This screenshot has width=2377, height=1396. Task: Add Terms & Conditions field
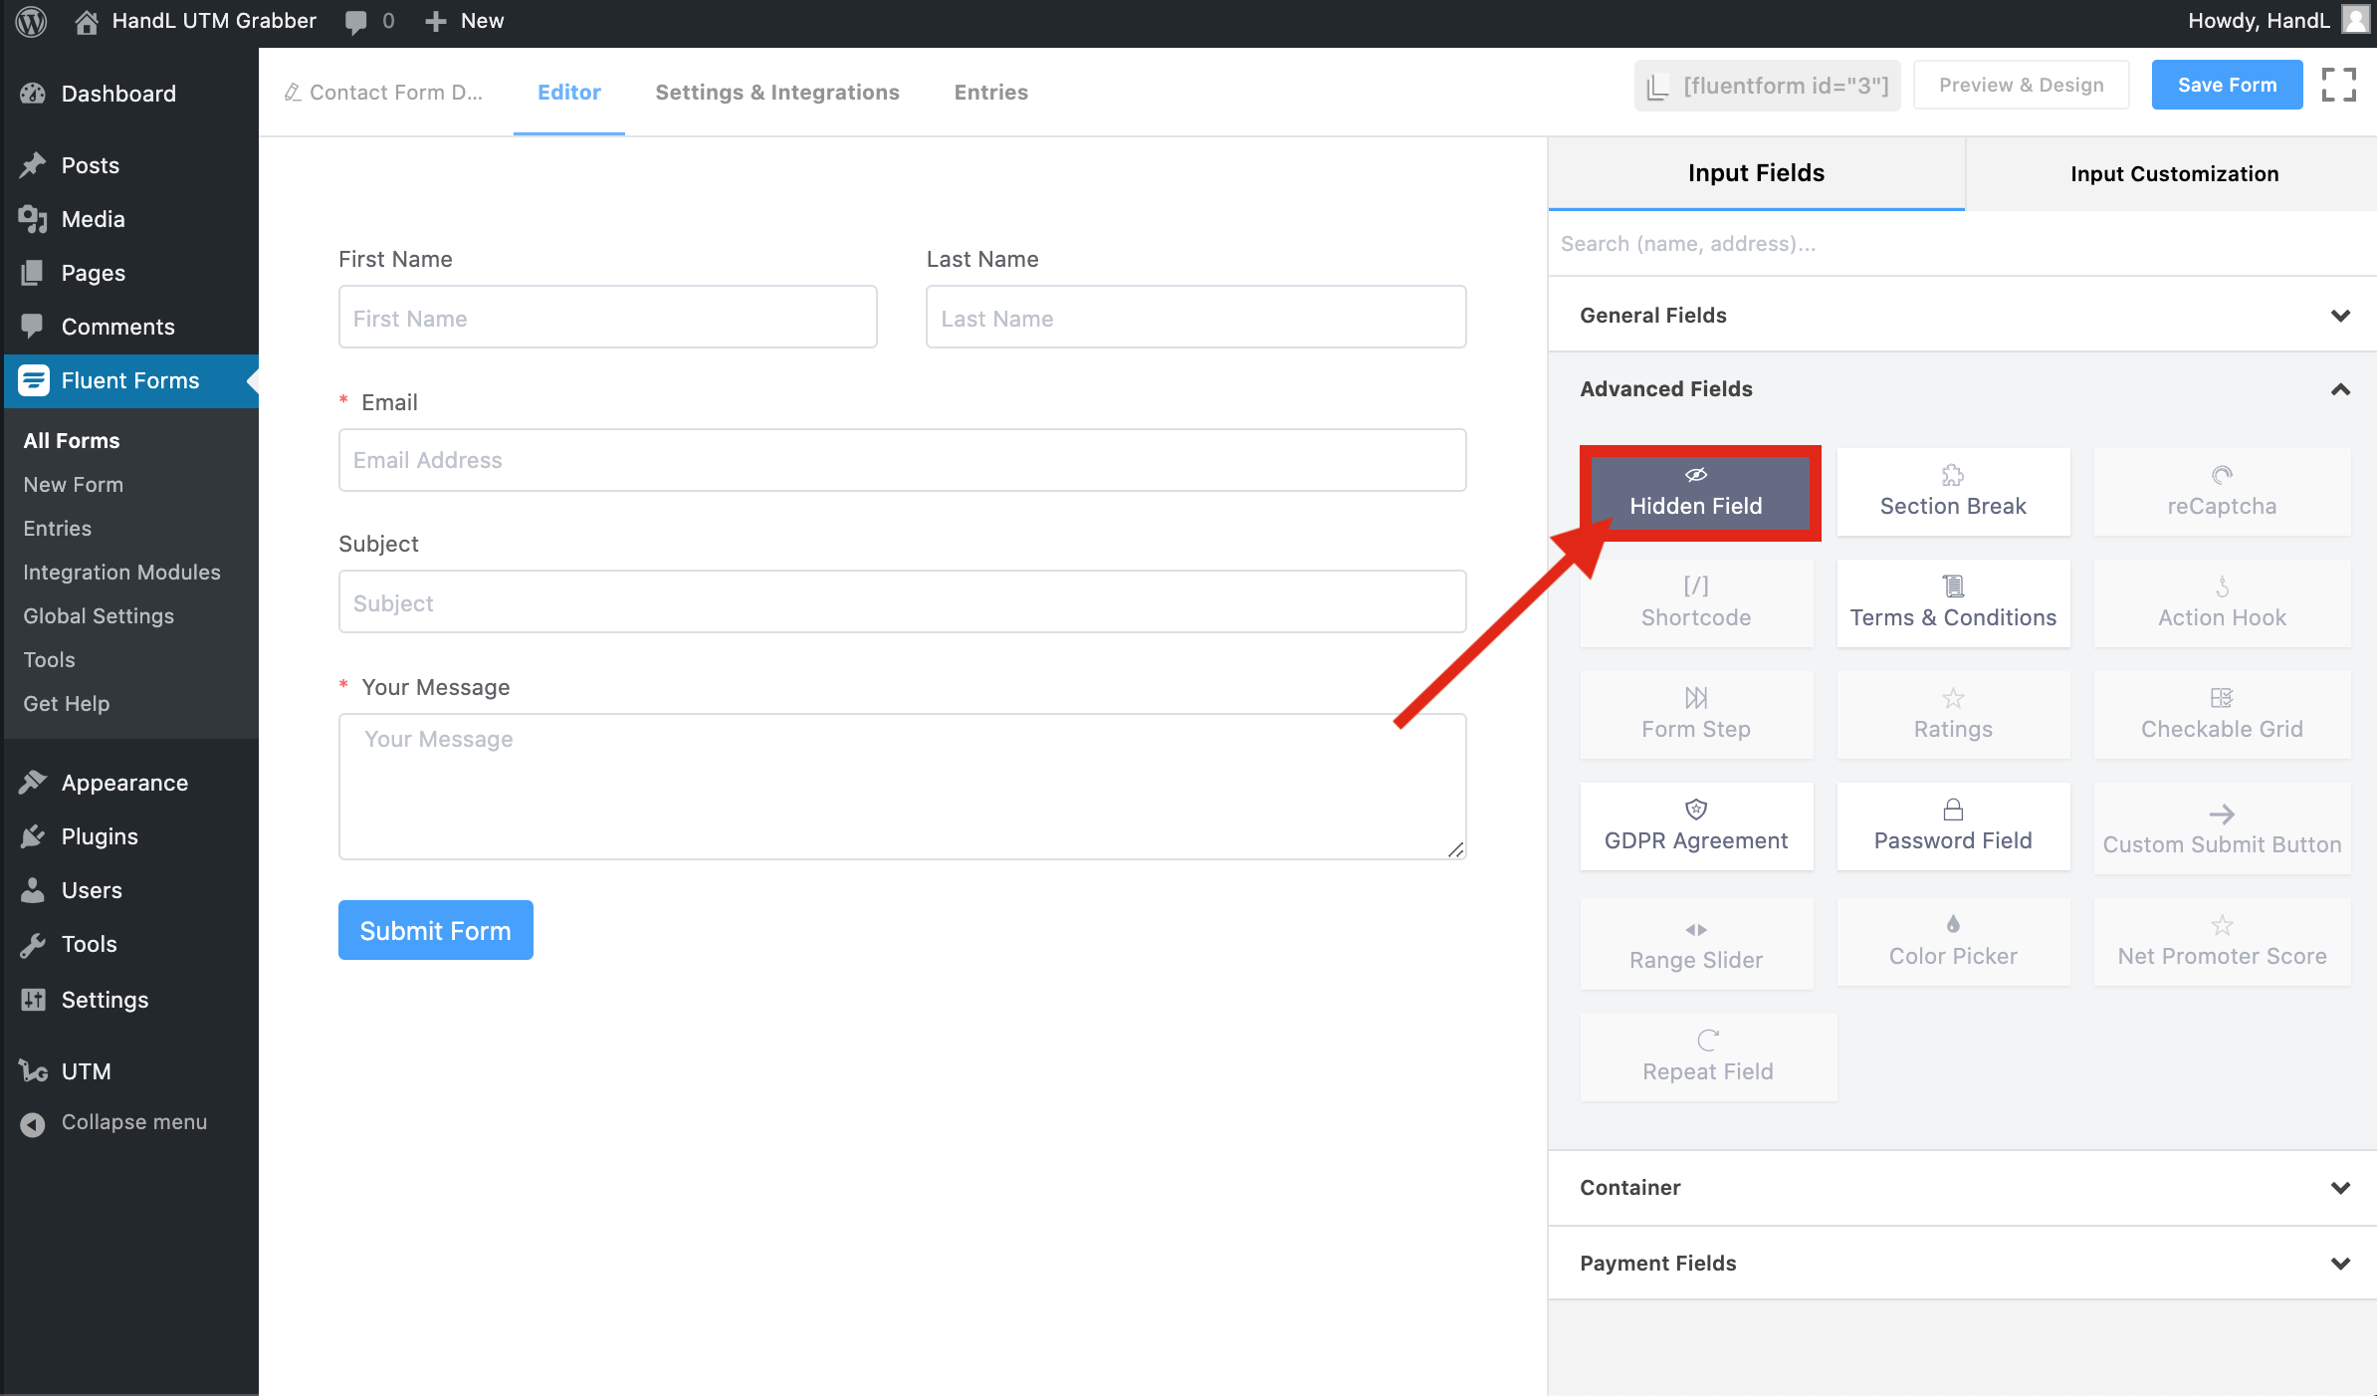1952,604
